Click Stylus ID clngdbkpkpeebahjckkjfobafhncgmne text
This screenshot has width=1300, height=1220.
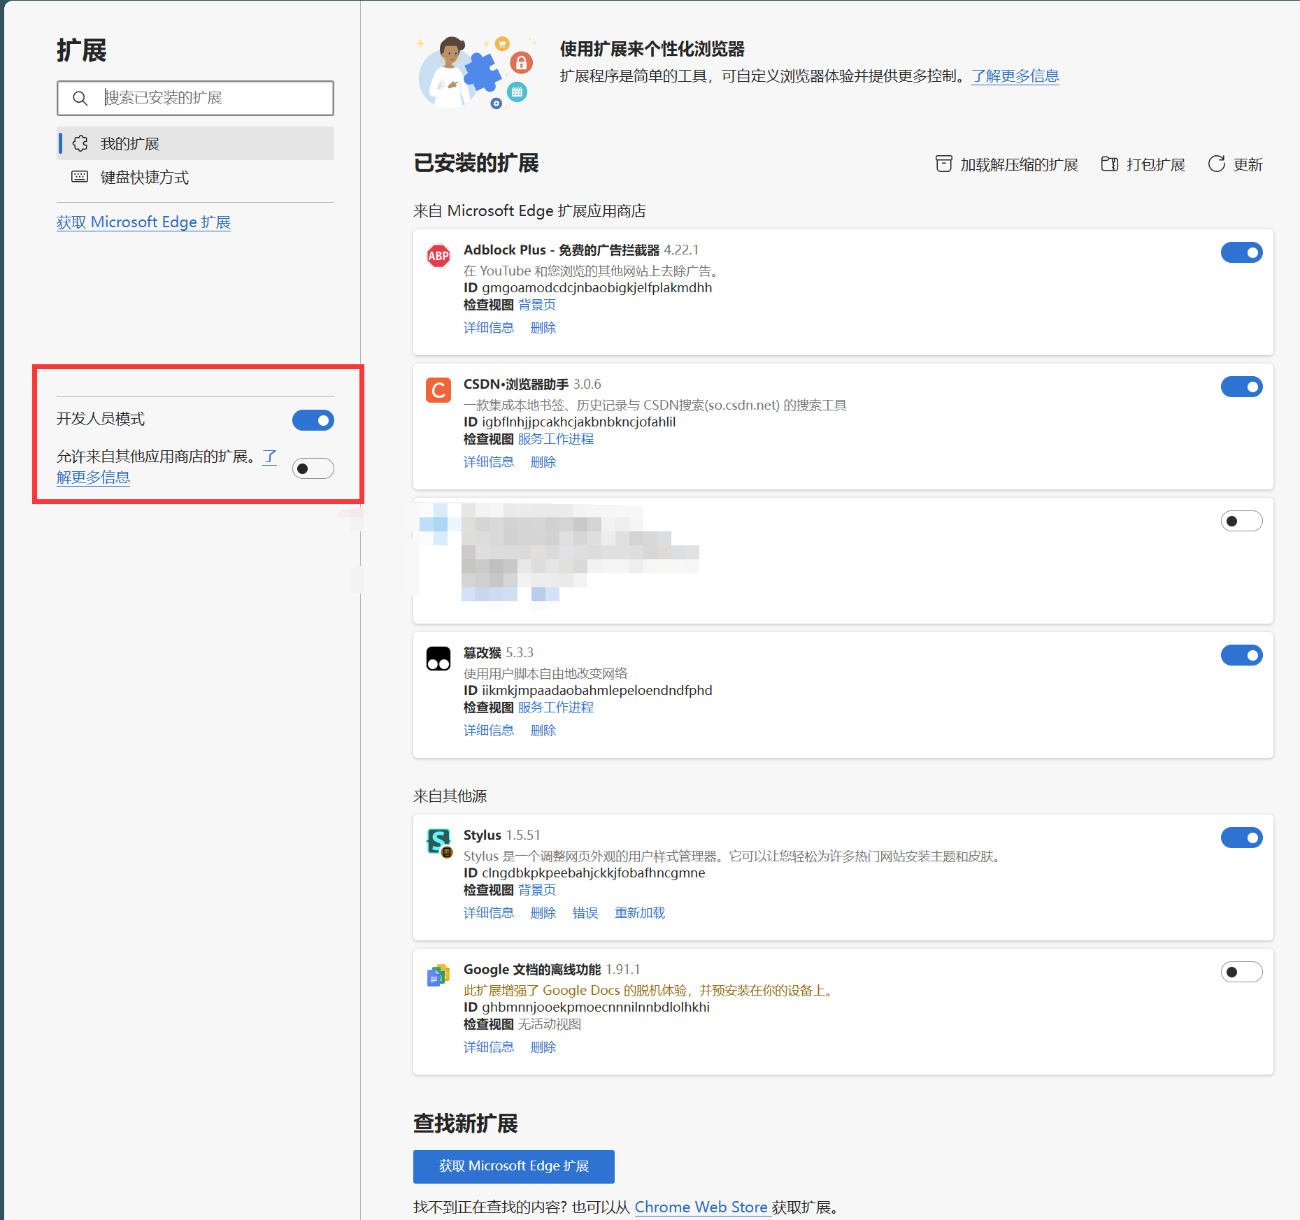click(x=593, y=873)
